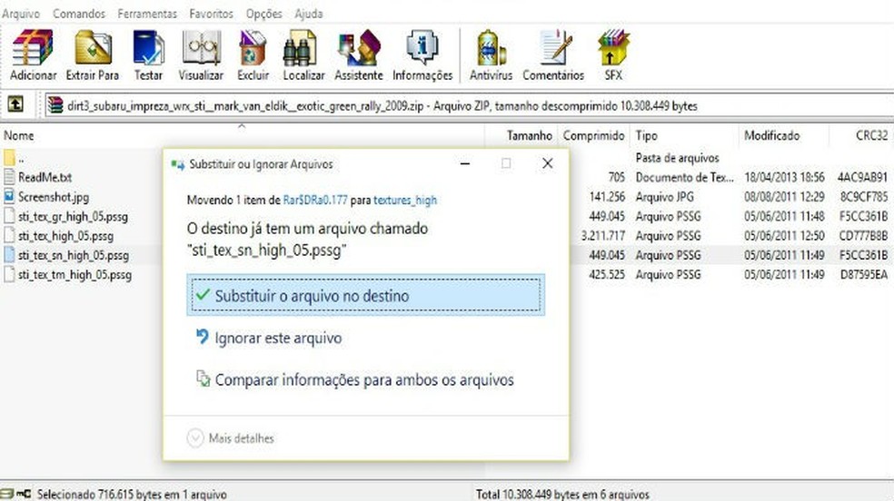The width and height of the screenshot is (894, 501).
Task: Open the Comentários icon
Action: tap(555, 48)
